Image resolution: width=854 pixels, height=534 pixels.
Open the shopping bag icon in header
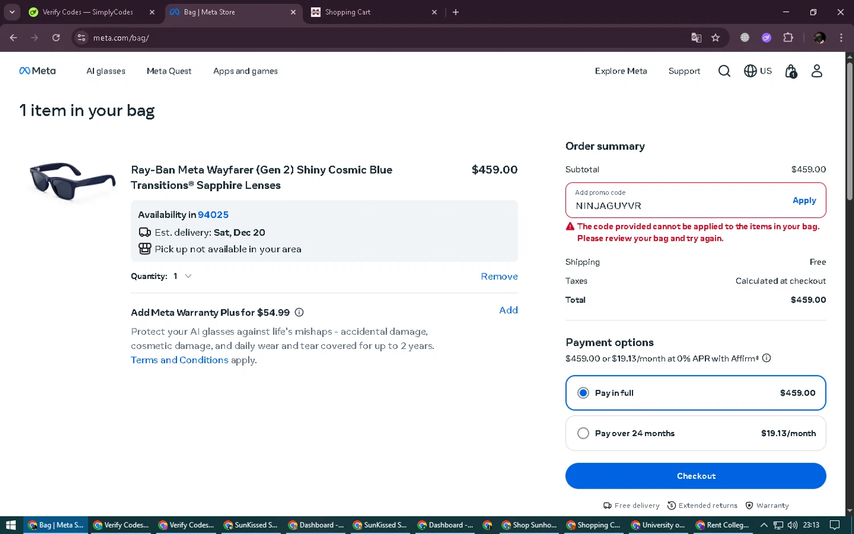tap(791, 71)
